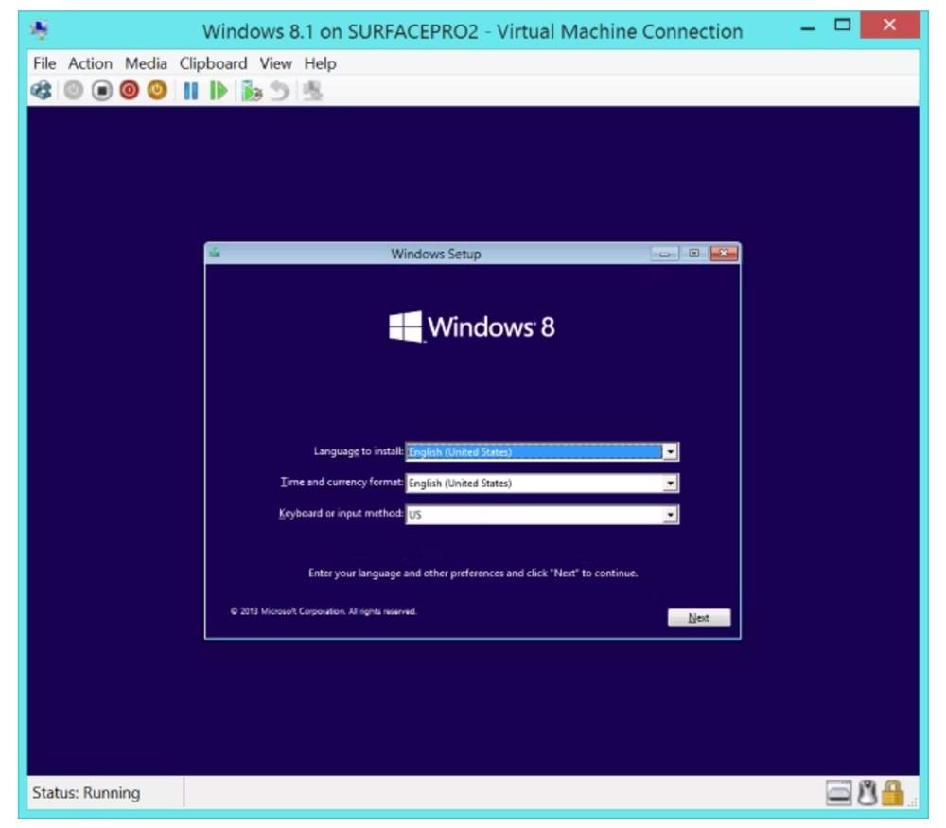This screenshot has height=828, width=946.
Task: Reset the virtual machine with the green play icon
Action: pyautogui.click(x=219, y=91)
